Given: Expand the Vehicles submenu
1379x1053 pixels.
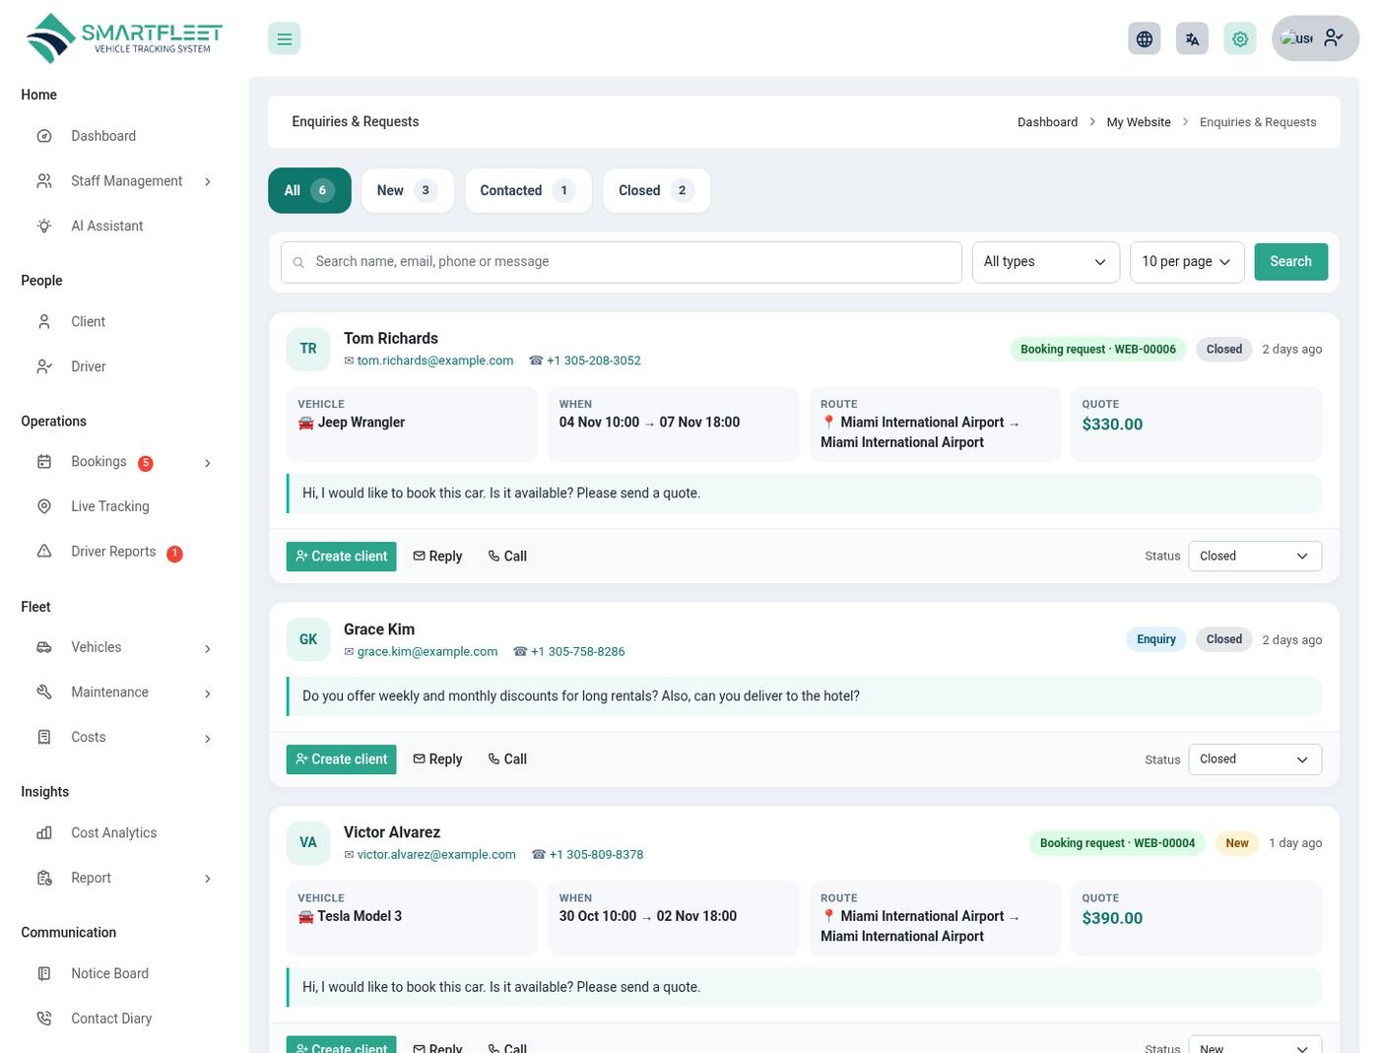Looking at the screenshot, I should pos(207,648).
